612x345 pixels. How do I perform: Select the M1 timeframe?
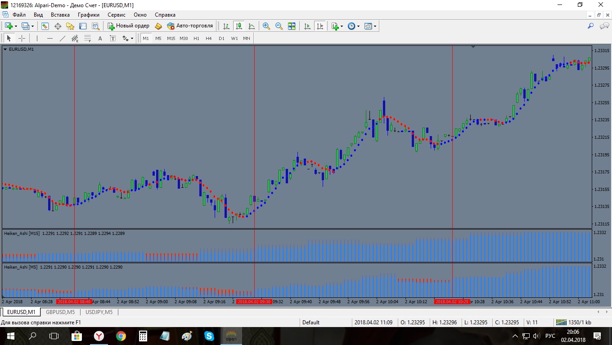146,38
